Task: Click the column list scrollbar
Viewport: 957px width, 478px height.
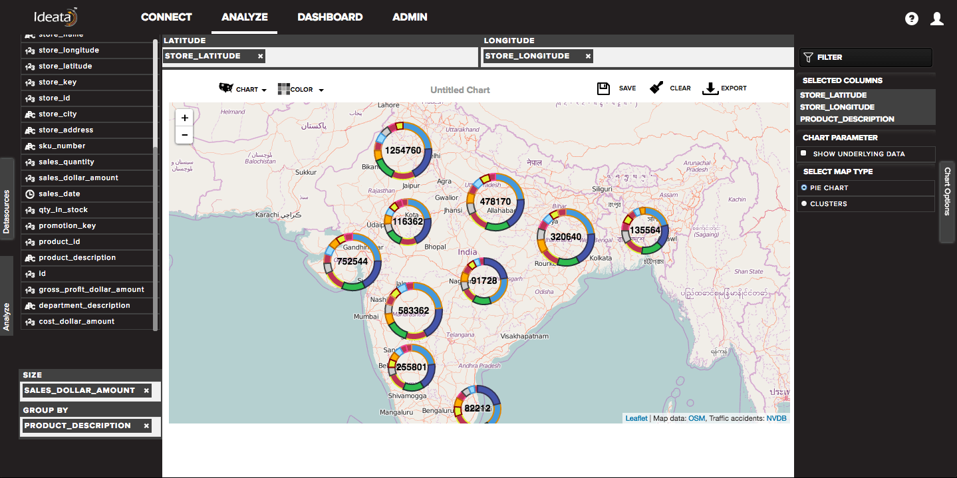Action: point(156,185)
